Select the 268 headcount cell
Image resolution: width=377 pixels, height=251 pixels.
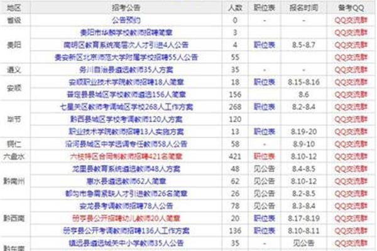click(235, 107)
